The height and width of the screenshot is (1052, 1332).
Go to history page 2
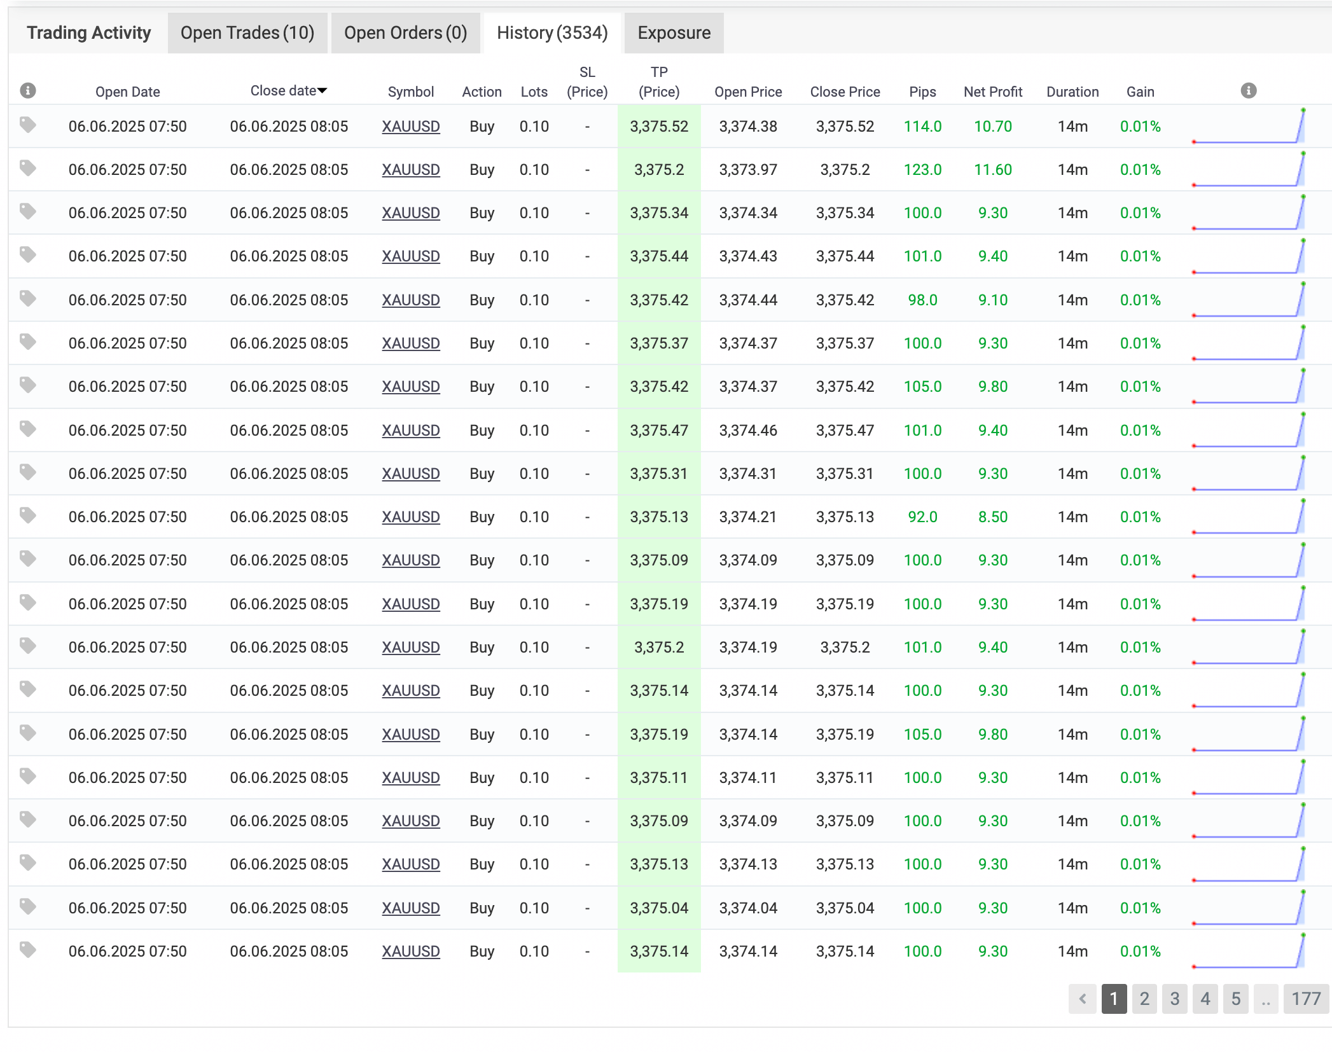1144,999
